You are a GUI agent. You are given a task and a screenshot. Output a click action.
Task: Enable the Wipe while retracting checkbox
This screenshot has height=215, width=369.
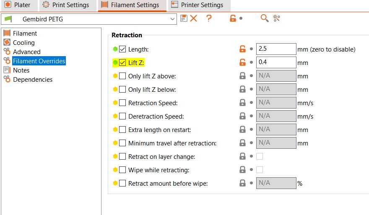tap(122, 170)
